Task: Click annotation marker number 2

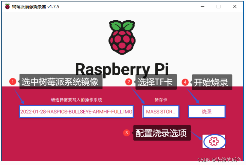Action: coord(129,81)
